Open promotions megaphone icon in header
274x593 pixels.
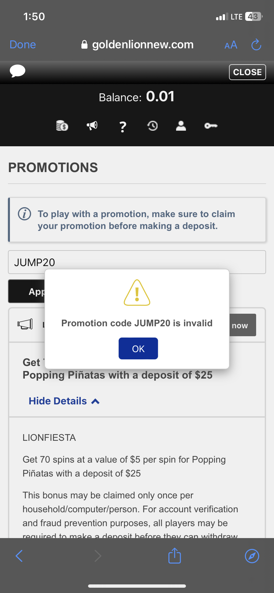pyautogui.click(x=92, y=125)
